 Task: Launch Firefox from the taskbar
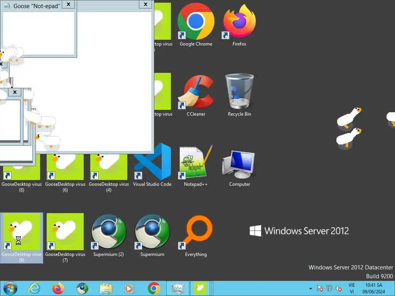point(58,288)
